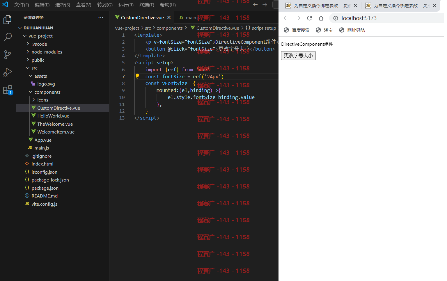Open CustomDirective.vue in the file tree

click(63, 108)
